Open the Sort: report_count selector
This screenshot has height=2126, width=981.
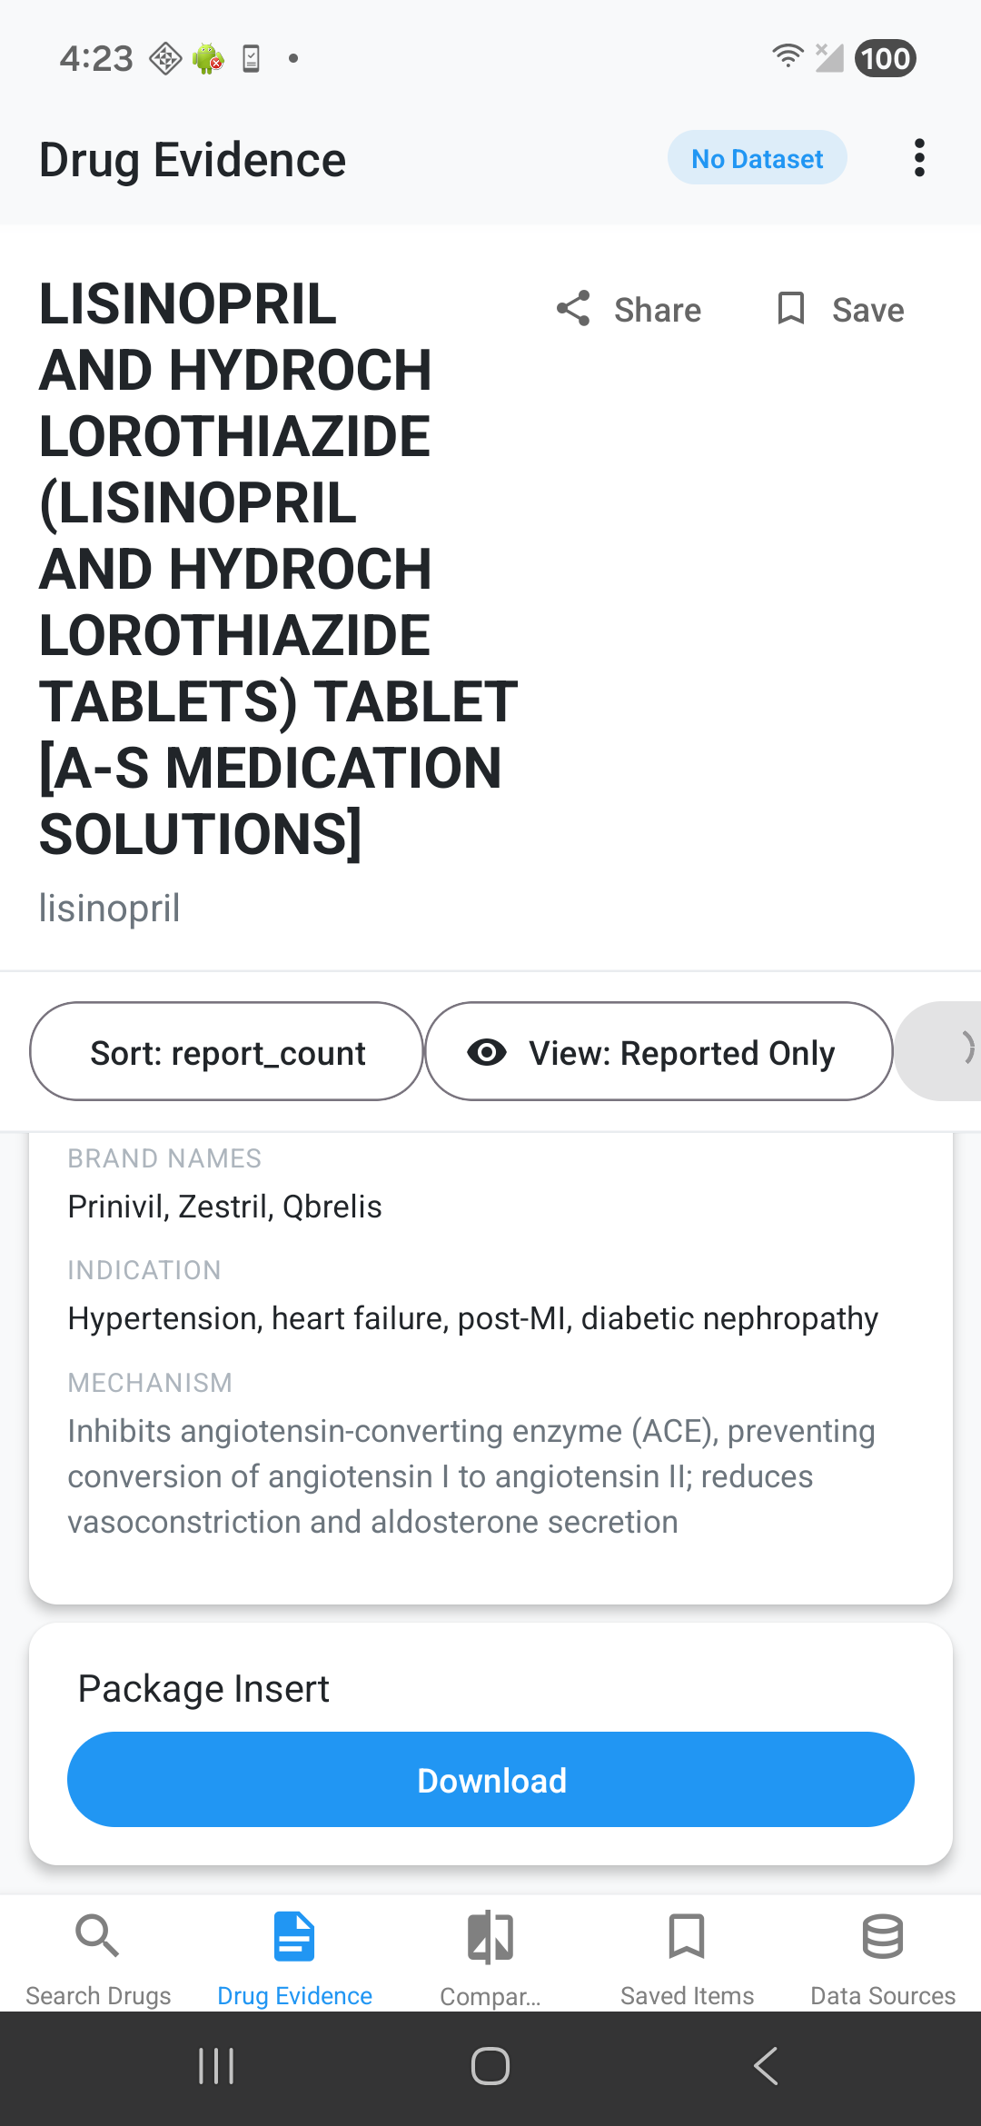point(227,1052)
